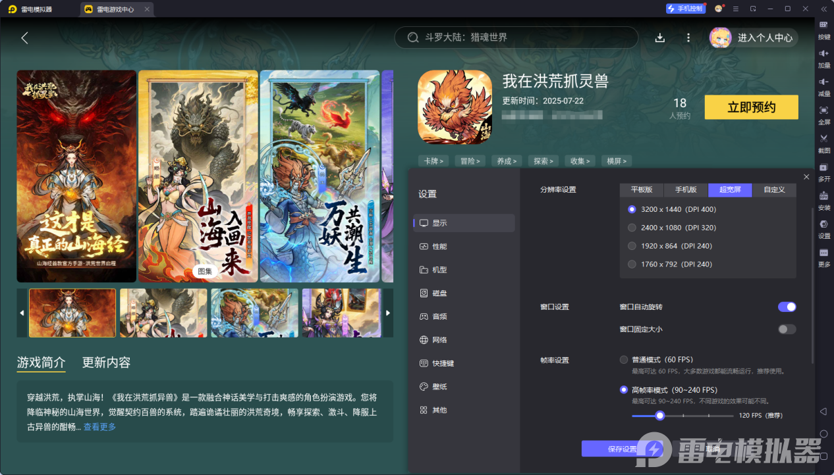Click the 保存设置 button
The image size is (834, 475).
(x=621, y=449)
